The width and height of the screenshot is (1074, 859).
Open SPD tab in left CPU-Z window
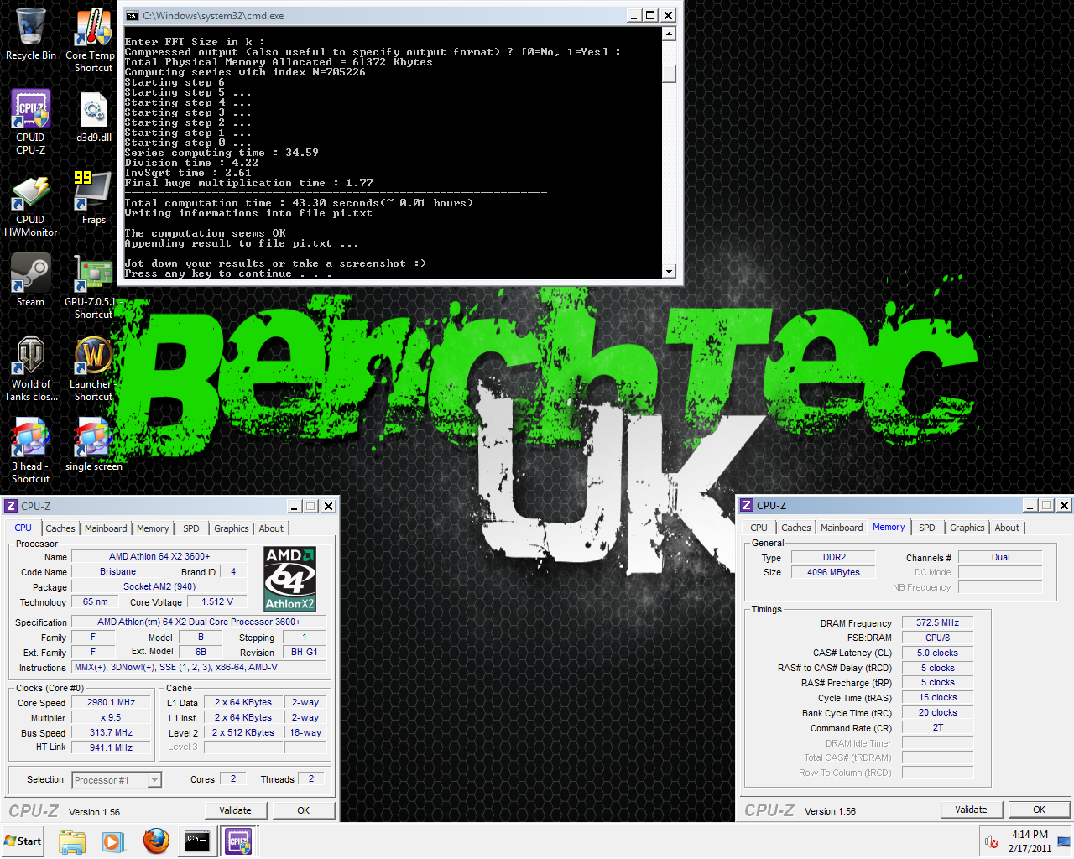[191, 528]
